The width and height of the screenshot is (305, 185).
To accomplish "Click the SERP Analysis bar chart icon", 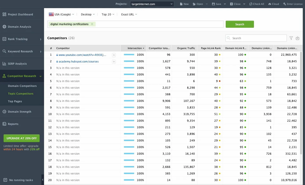I will (x=4, y=64).
